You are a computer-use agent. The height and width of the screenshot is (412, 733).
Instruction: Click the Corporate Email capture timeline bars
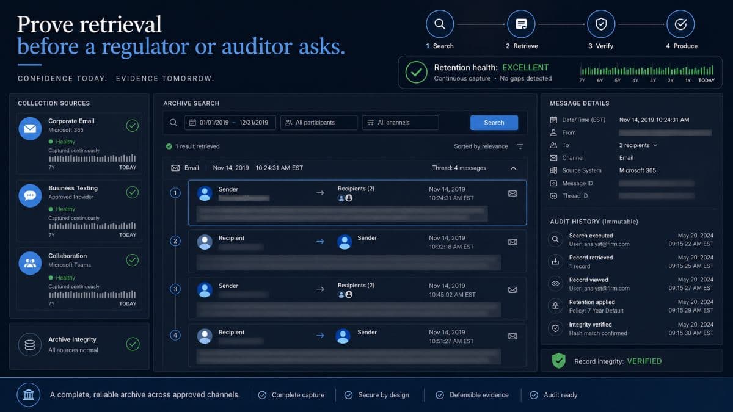coord(92,159)
